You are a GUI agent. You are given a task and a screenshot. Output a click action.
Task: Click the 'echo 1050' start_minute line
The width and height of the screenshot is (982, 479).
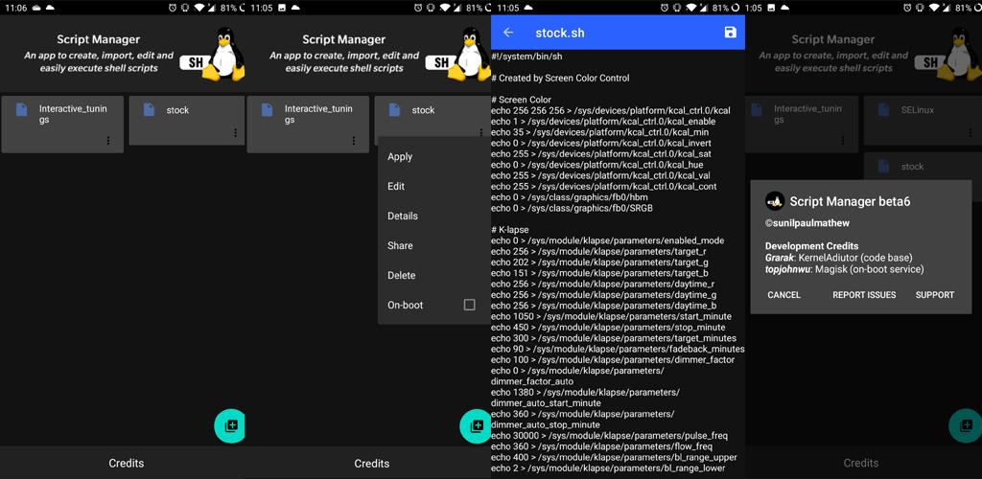(x=612, y=316)
